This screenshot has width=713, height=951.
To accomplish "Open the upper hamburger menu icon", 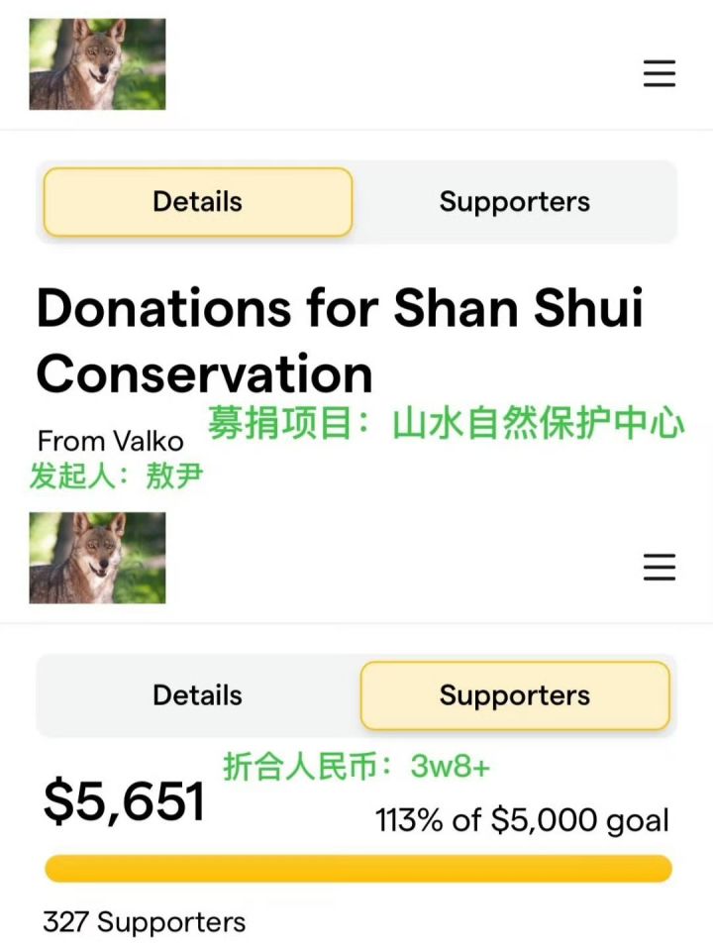I will [x=660, y=73].
